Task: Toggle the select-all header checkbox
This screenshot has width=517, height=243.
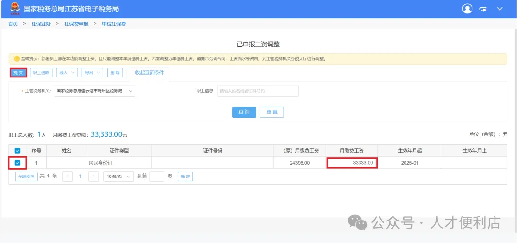Action: point(18,151)
